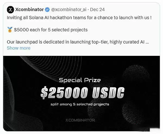Click the 'split among 5 selected projects' caption
This screenshot has width=163, height=134.
[80, 104]
